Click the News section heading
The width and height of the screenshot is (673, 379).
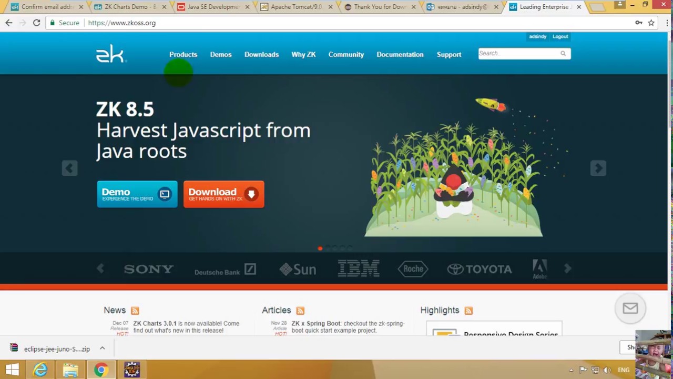click(115, 310)
